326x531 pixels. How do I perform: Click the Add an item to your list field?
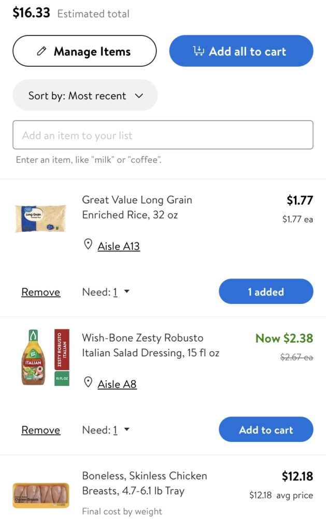click(x=163, y=135)
